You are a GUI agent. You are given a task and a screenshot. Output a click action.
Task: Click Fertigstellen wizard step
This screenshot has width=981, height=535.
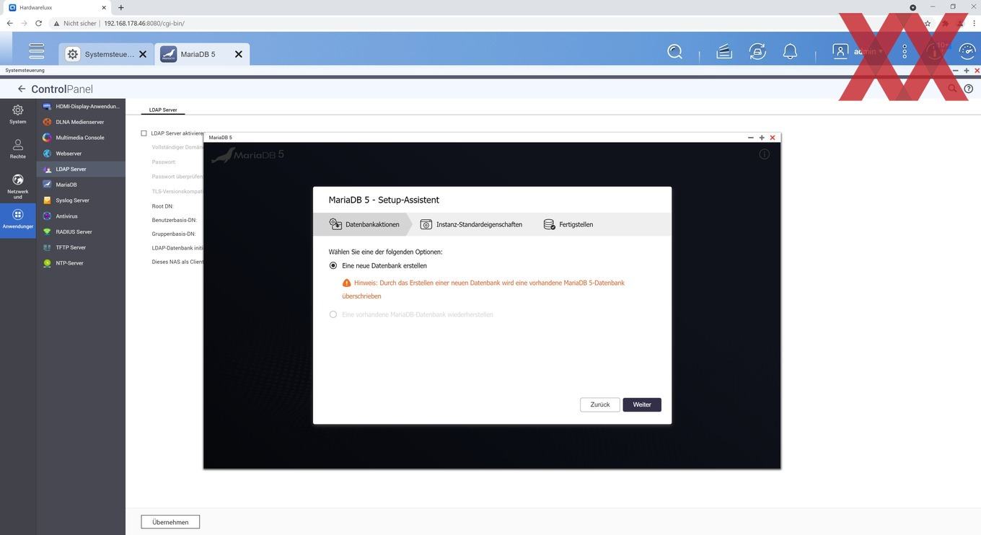(x=568, y=224)
